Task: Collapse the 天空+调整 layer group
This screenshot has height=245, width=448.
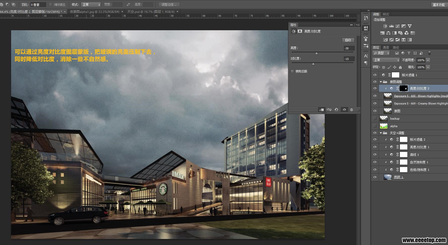Action: click(381, 133)
